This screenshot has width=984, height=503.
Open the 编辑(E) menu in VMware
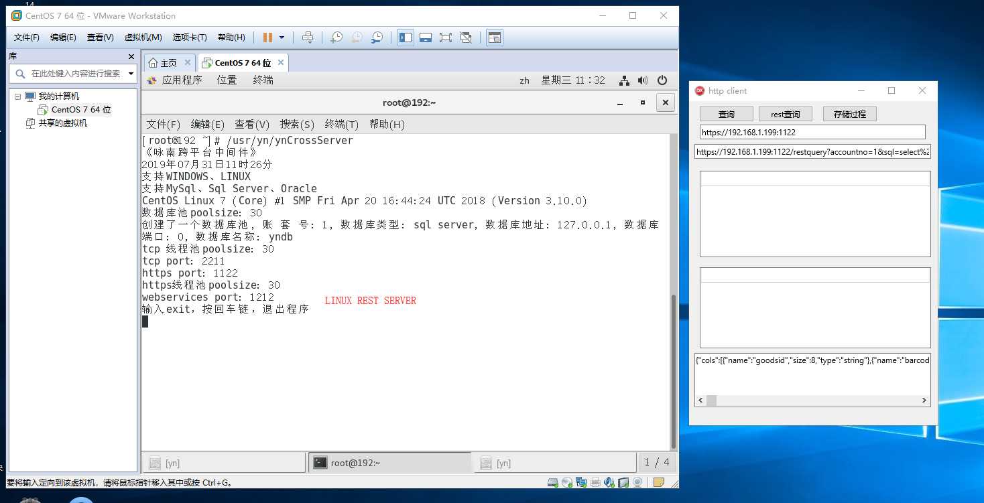click(x=63, y=38)
